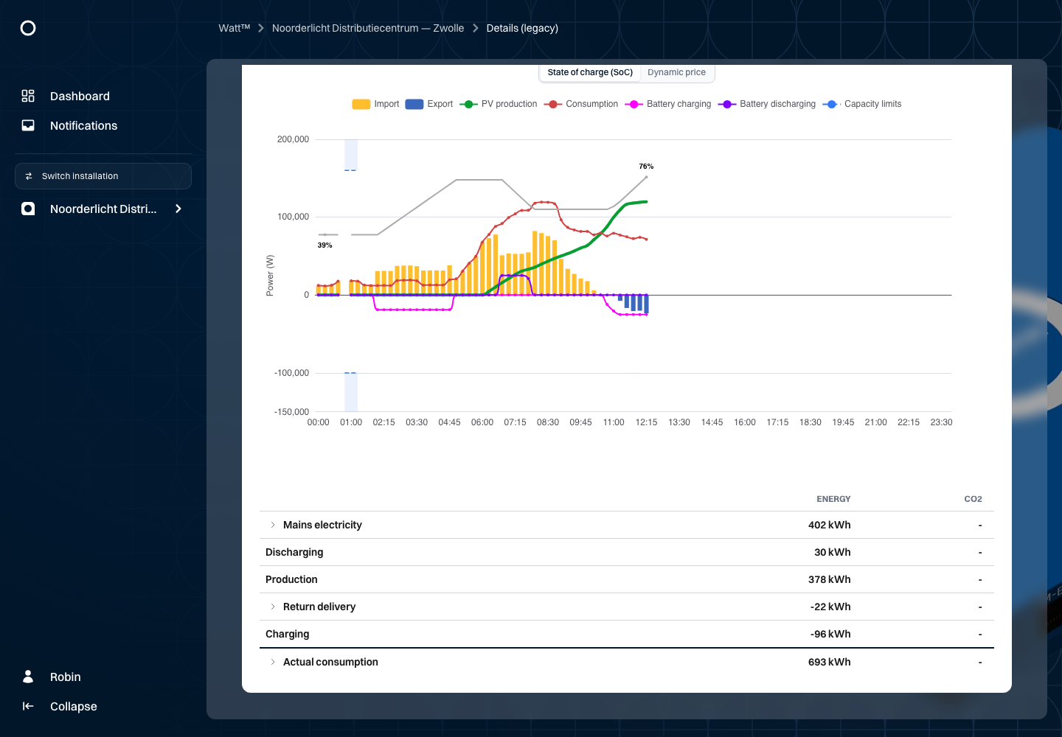The image size is (1062, 737).
Task: Click the -22 kWh Return delivery value
Action: coord(830,607)
